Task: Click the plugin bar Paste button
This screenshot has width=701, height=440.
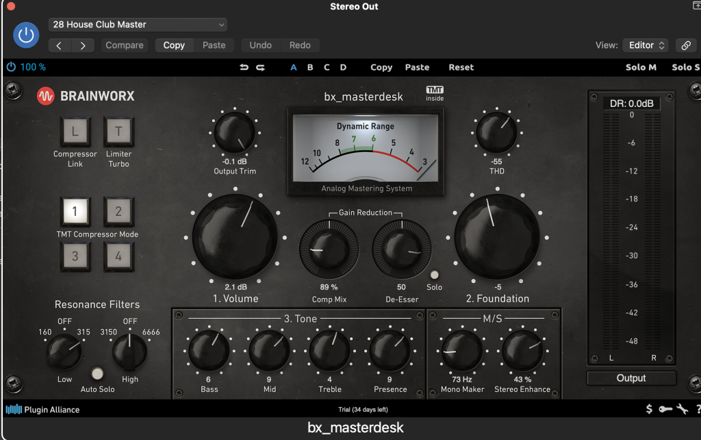Action: pos(417,67)
